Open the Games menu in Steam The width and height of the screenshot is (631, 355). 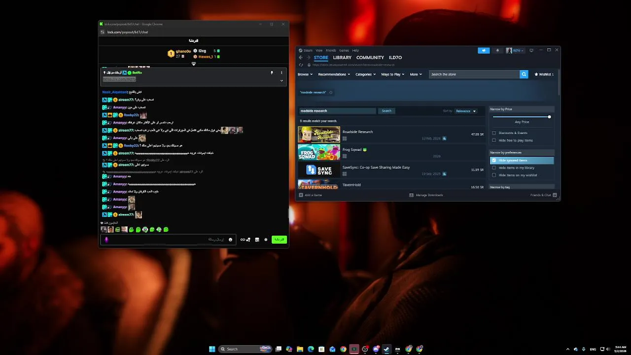[344, 50]
